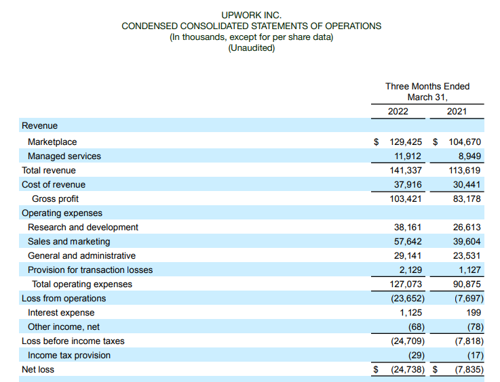Click 'Research and development' row label
500x382 pixels.
(x=83, y=228)
